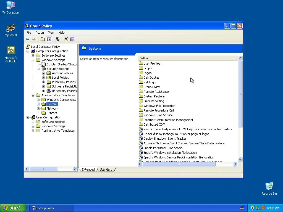
Task: Click the Microsoft Outlook desktop icon
Action: point(11,51)
